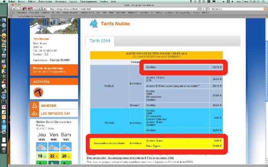This screenshot has height=167, width=268.
Task: Click the ice axe activity icon
Action: pos(38,92)
